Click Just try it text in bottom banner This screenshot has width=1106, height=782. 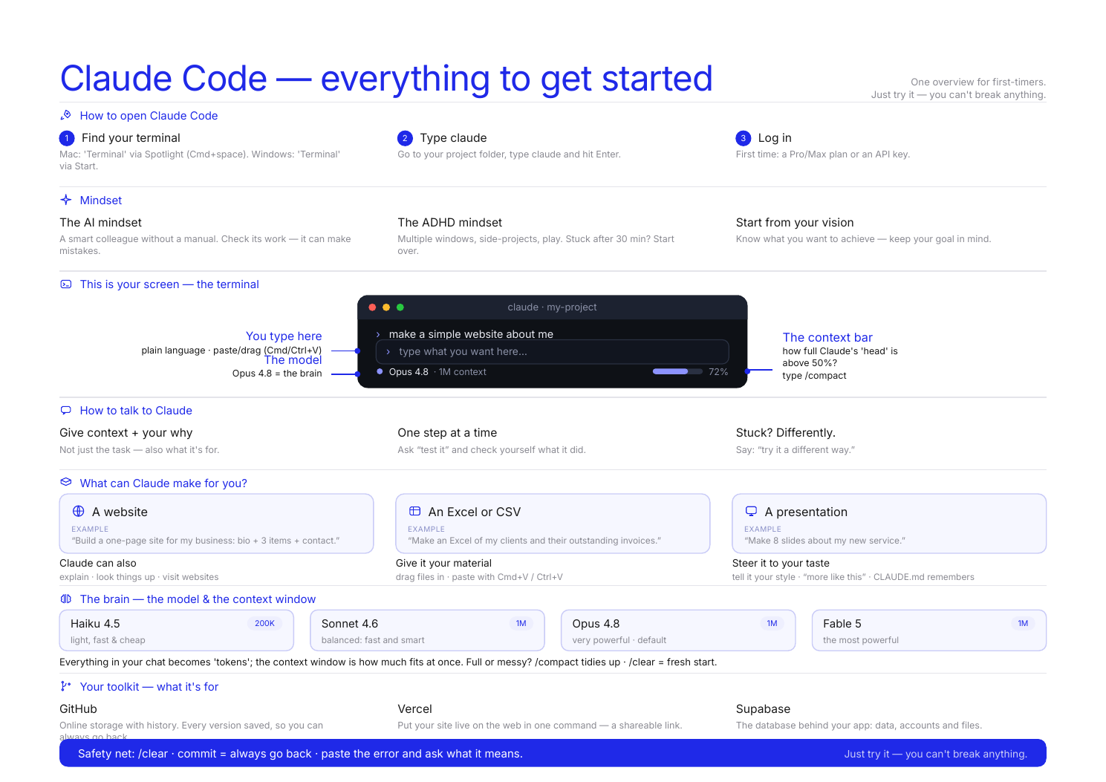(936, 754)
